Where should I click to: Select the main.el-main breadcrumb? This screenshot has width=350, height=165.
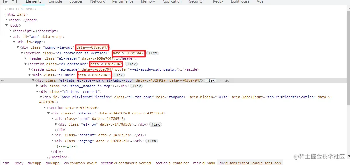pos(204,163)
